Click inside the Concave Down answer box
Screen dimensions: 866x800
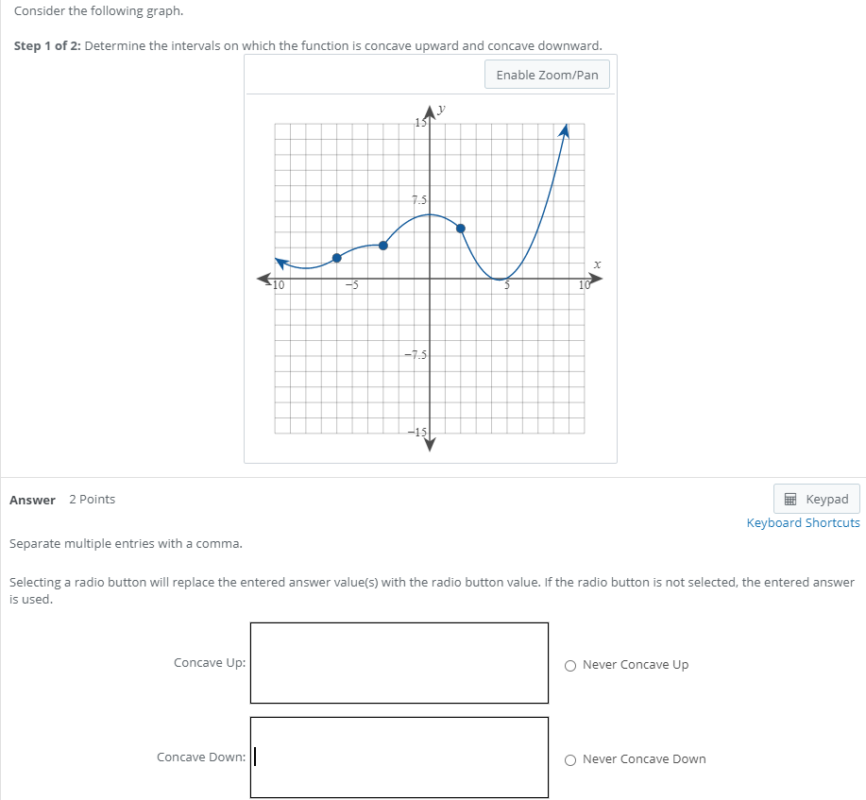pyautogui.click(x=399, y=757)
